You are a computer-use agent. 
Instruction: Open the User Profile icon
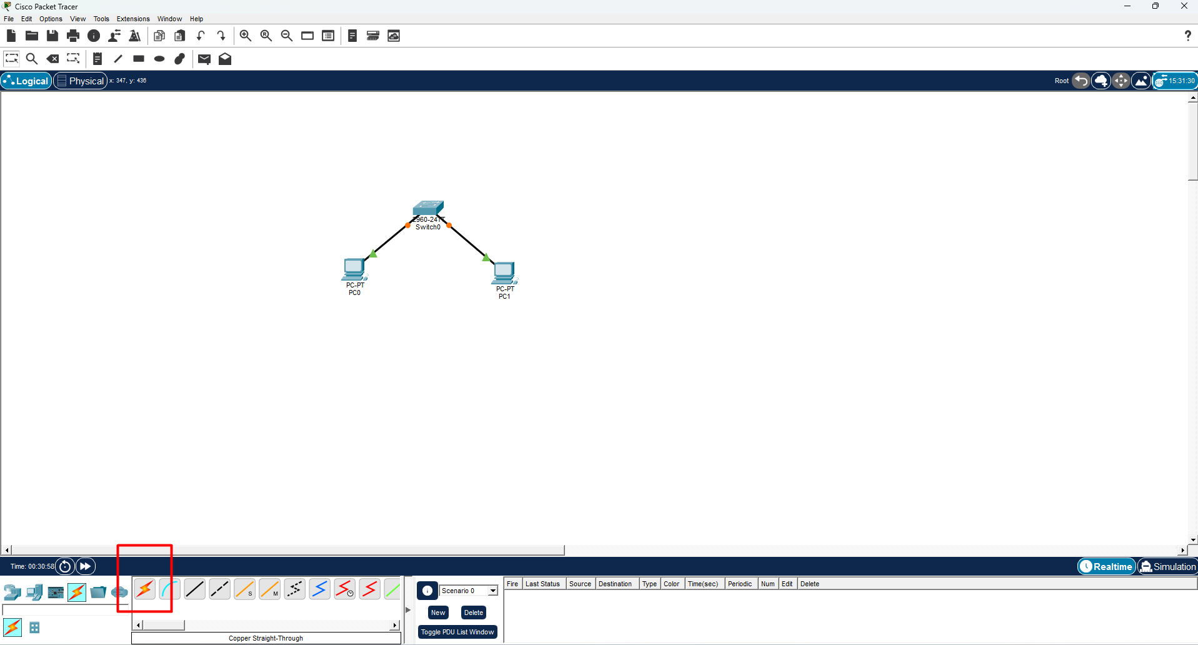[114, 36]
